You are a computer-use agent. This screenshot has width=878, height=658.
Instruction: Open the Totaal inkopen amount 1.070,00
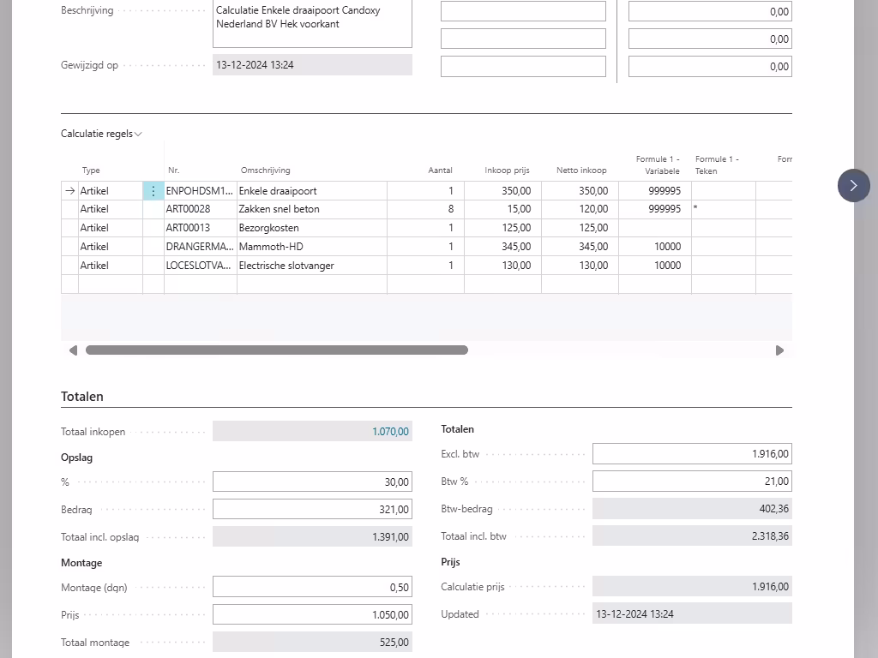(390, 432)
